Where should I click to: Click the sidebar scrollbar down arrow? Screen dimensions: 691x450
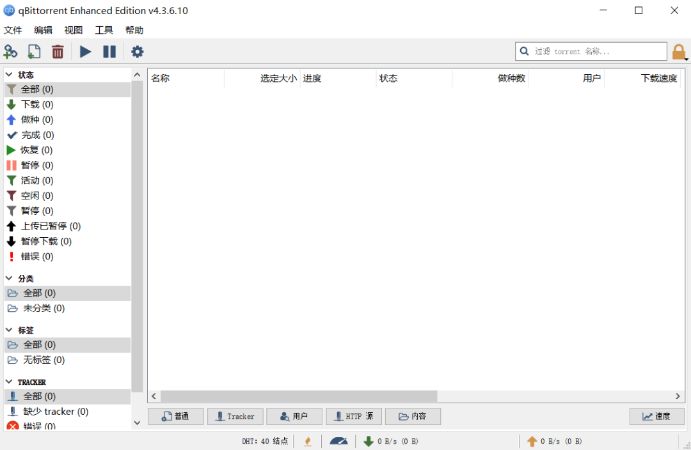[x=137, y=423]
